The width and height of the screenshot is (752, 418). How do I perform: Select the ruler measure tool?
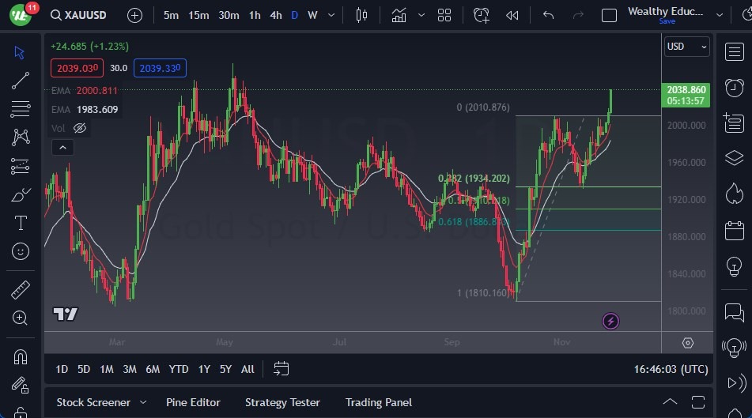[x=20, y=289]
